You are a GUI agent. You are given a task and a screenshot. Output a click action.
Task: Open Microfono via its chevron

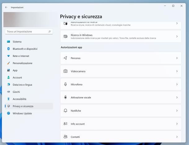[177, 84]
